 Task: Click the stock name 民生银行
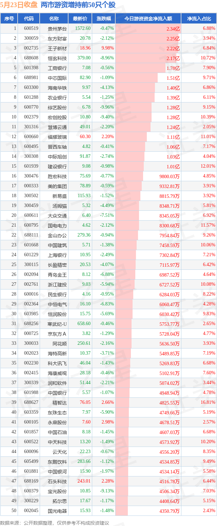pyautogui.click(x=57, y=294)
